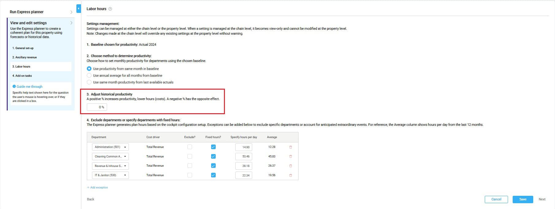Select same month productivity from last actuals
Viewport: 555px width, 209px height.
point(89,82)
